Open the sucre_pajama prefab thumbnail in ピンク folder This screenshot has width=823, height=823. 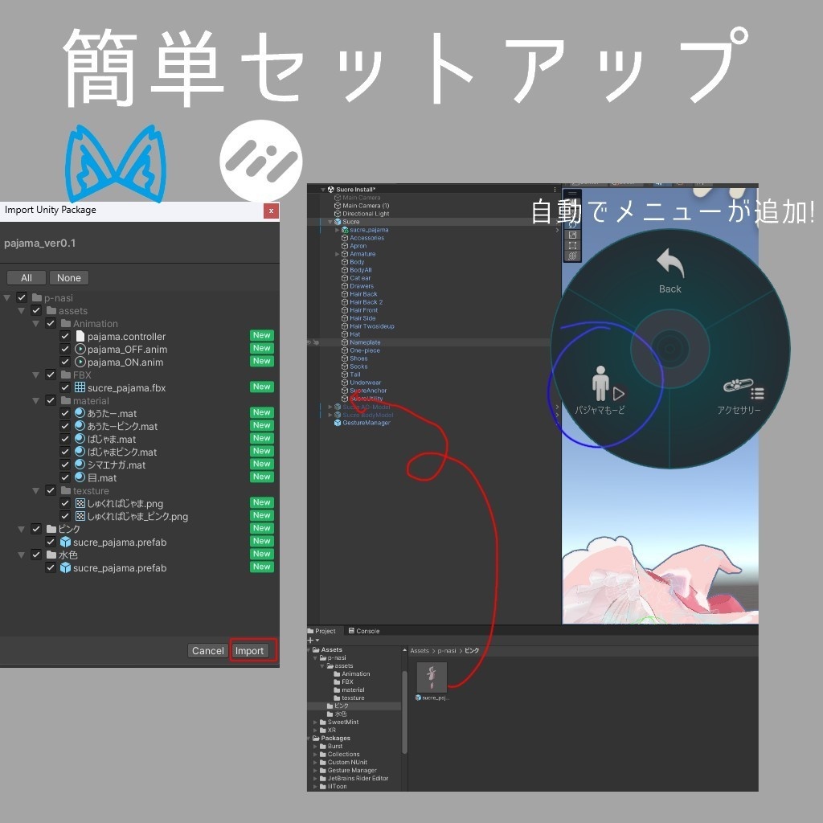point(432,678)
